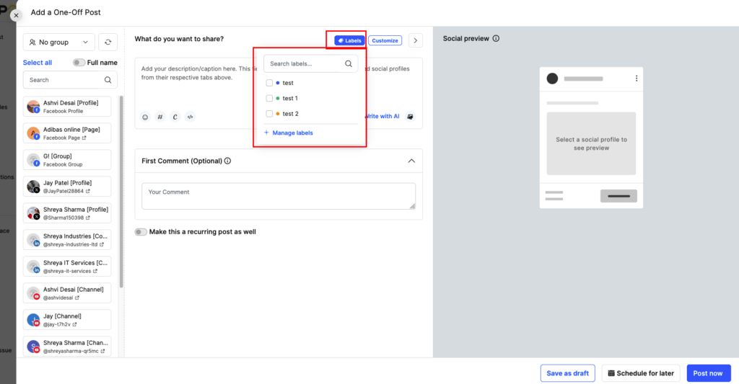739x384 pixels.
Task: Click the refresh profiles icon
Action: (x=108, y=42)
